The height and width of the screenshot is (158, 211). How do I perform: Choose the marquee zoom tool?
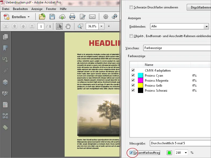pyautogui.click(x=80, y=26)
